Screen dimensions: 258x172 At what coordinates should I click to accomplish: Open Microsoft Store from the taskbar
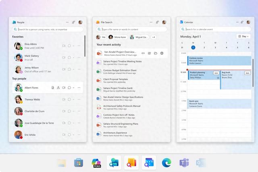[x=79, y=163]
